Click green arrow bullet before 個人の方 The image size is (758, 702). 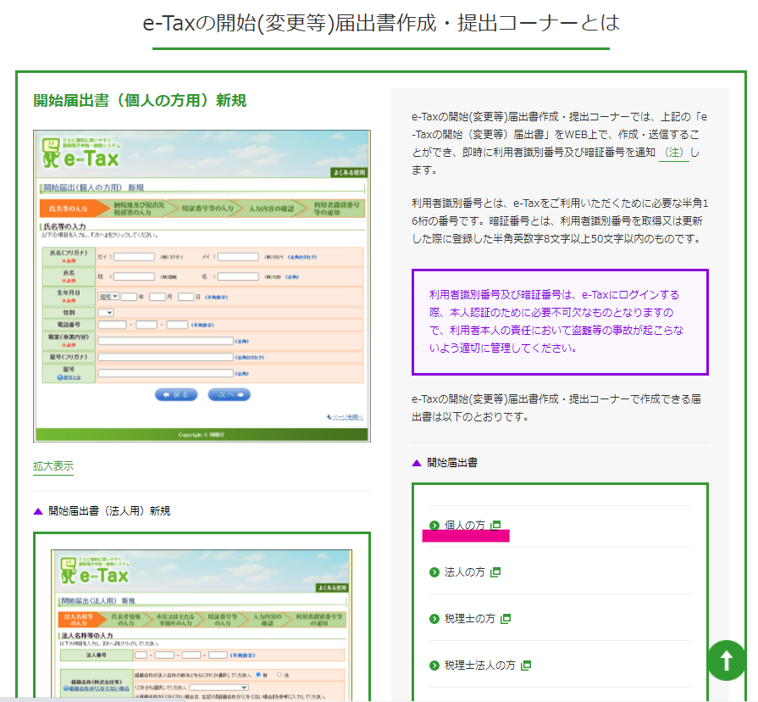tap(434, 526)
